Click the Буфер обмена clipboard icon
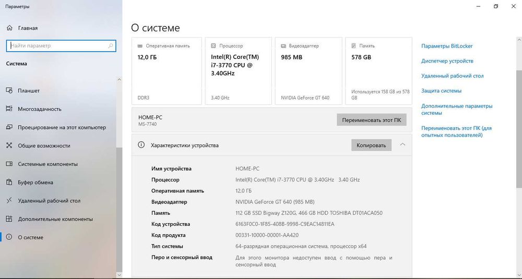 pos(9,182)
